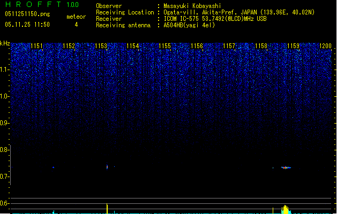The width and height of the screenshot is (337, 214).
Task: Click the 0.9 kHz frequency label
Action: pos(5,123)
